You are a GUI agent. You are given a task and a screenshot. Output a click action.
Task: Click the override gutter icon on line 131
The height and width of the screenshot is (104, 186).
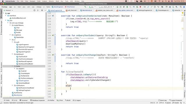click(x=53, y=55)
